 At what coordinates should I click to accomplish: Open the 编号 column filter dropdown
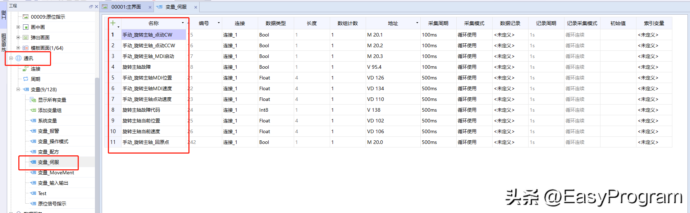219,23
